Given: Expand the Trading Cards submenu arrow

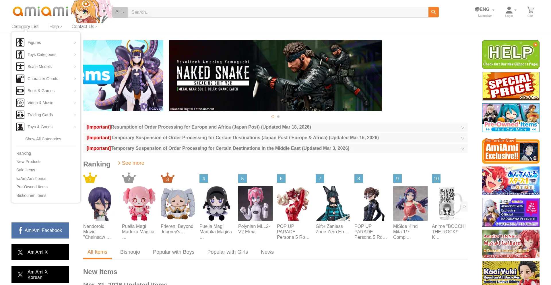Looking at the screenshot, I should tap(75, 115).
